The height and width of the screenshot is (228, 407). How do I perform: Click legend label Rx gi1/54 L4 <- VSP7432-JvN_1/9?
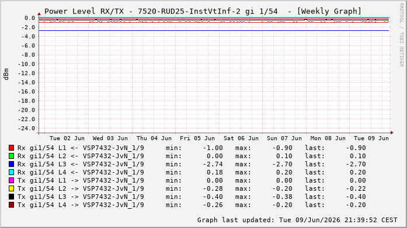coord(81,172)
